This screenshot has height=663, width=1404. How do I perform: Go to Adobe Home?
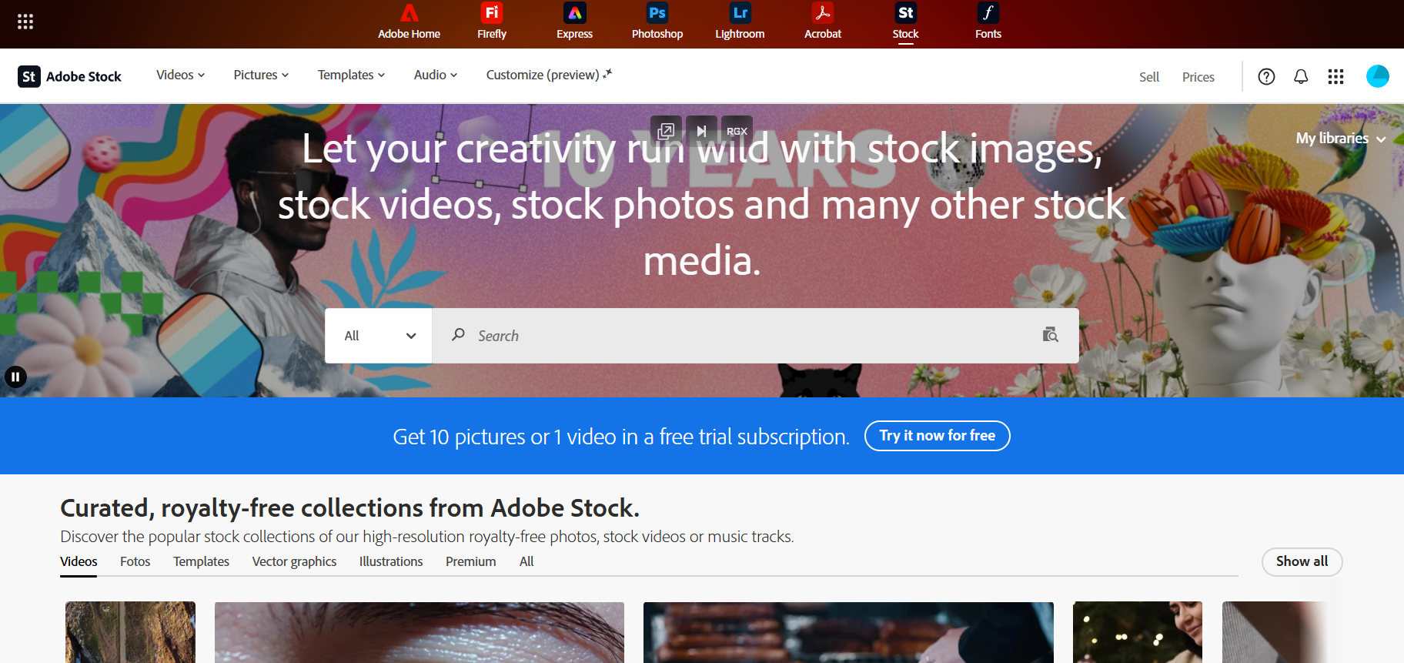409,22
